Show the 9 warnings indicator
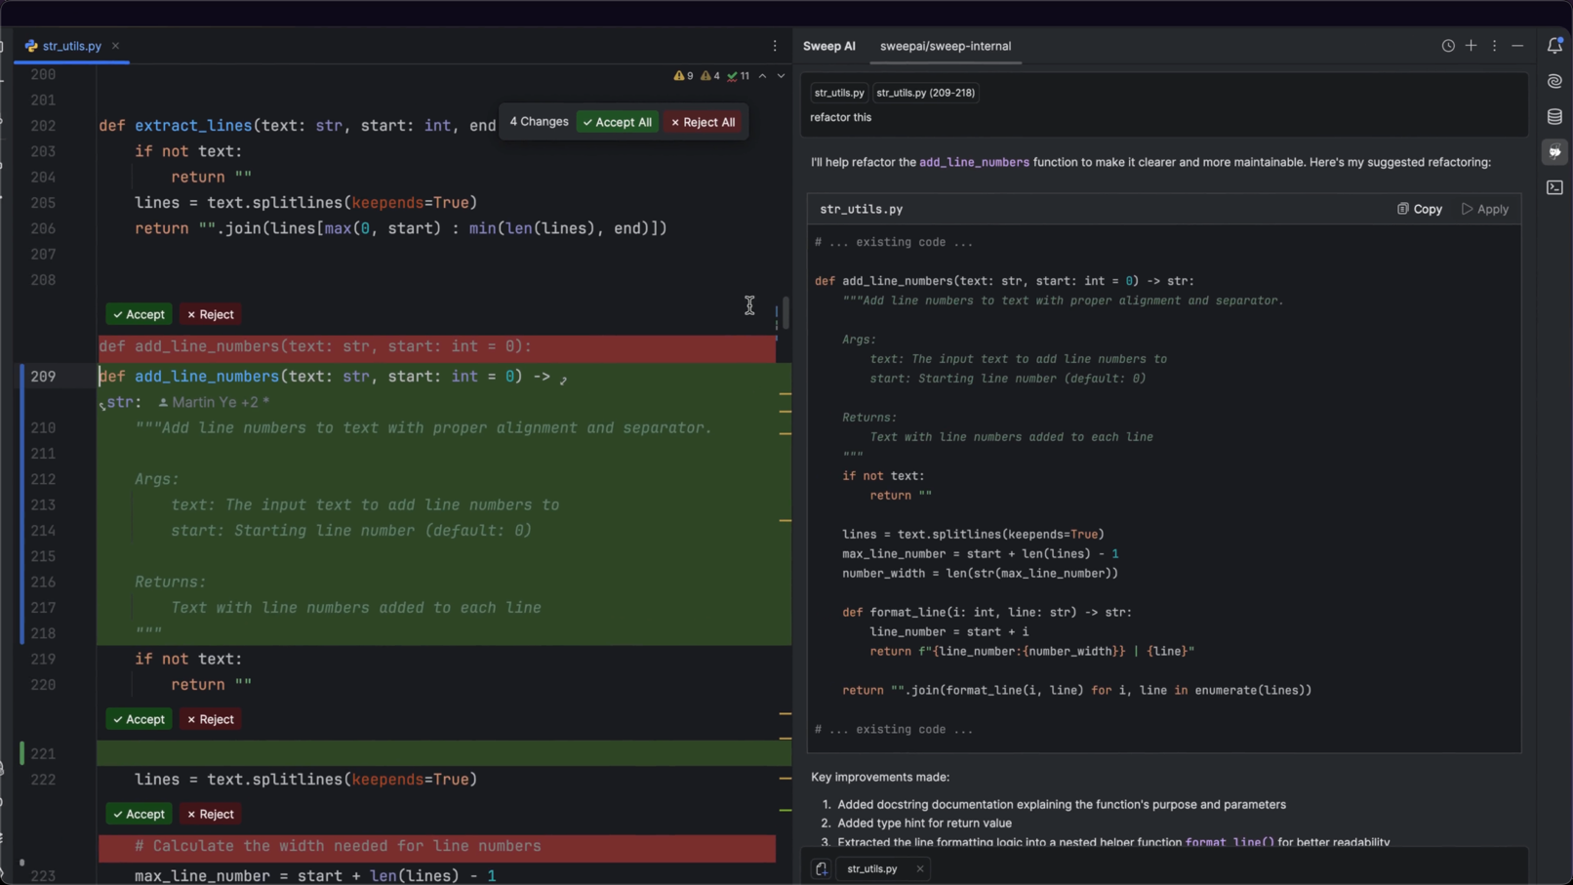The height and width of the screenshot is (885, 1573). pos(684,75)
